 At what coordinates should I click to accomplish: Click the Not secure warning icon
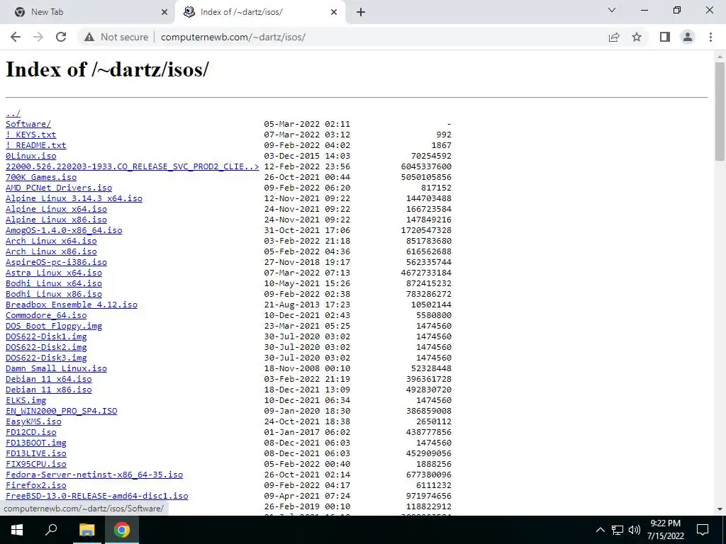click(89, 37)
